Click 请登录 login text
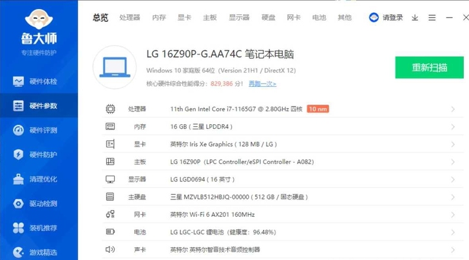 click(393, 17)
